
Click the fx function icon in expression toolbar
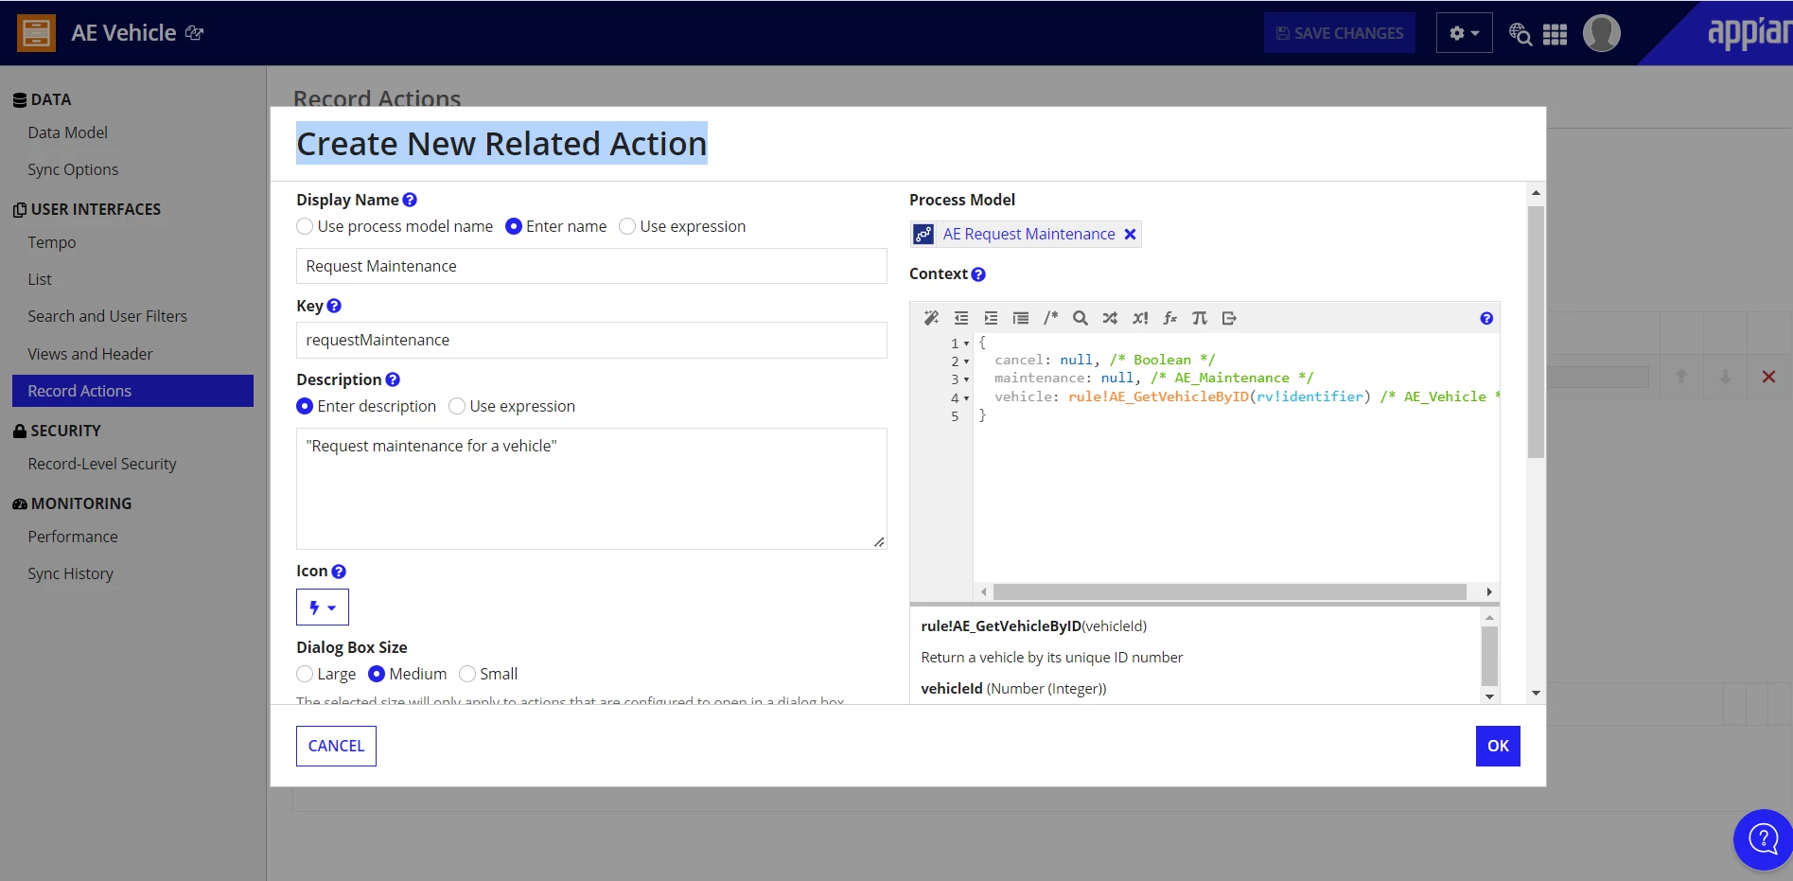(x=1170, y=318)
